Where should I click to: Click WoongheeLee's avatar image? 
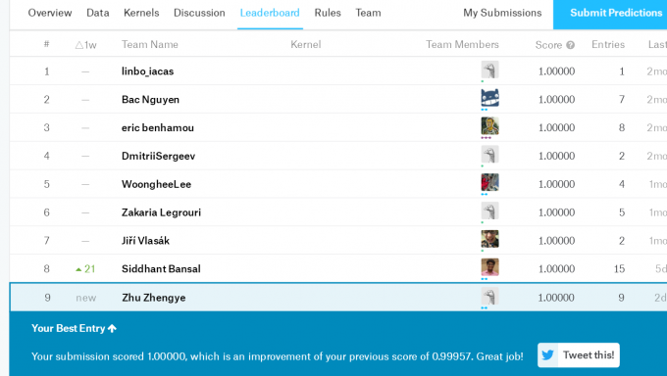(x=489, y=183)
